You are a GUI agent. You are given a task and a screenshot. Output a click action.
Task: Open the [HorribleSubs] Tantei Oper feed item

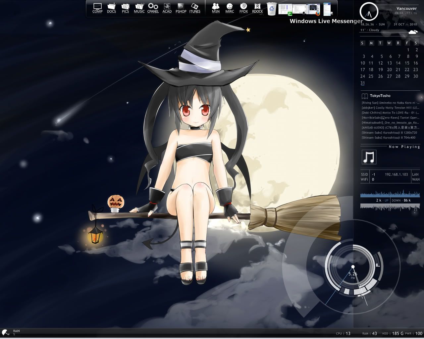tap(391, 118)
